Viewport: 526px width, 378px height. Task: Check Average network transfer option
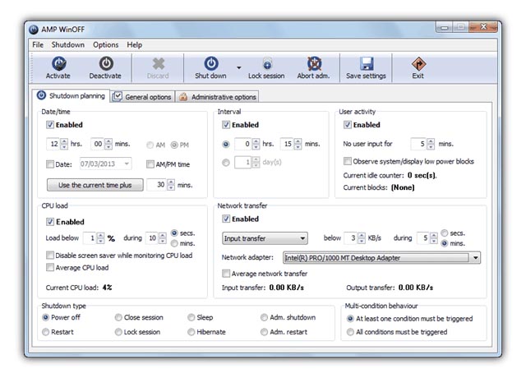tap(226, 274)
